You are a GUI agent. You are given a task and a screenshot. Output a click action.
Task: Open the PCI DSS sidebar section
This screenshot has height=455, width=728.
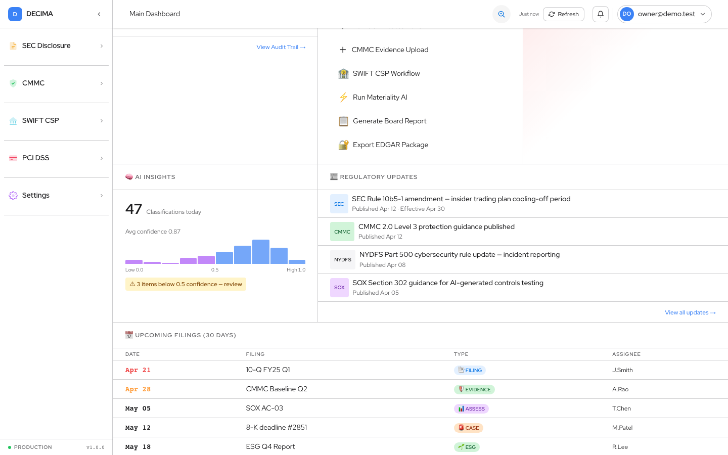[56, 158]
